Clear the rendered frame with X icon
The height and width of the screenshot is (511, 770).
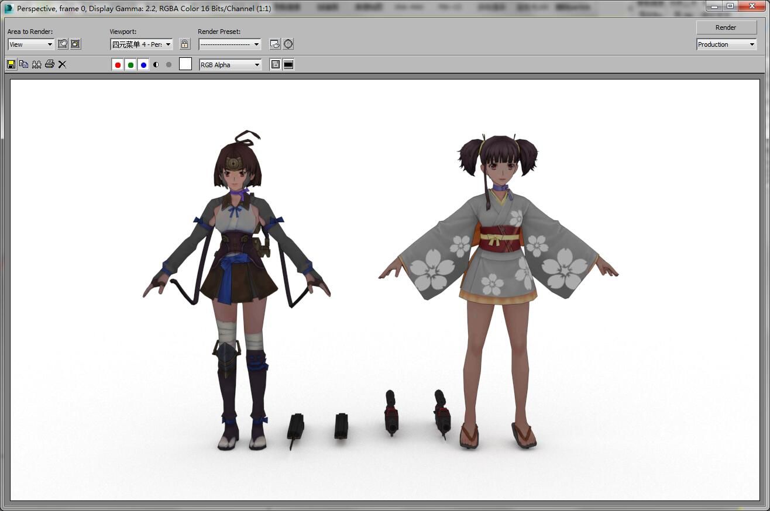coord(63,64)
